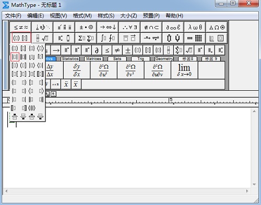Insert the ∂²Ω/∂v² expression
Screen dimensions: 261x205
130,70
